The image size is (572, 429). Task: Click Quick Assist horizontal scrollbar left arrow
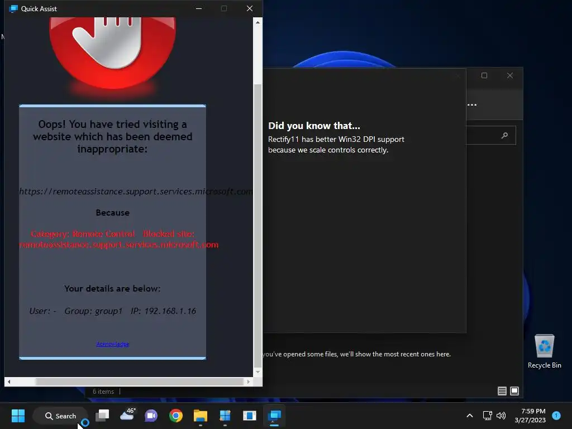coord(9,382)
